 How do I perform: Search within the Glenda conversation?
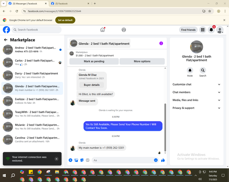(203, 70)
